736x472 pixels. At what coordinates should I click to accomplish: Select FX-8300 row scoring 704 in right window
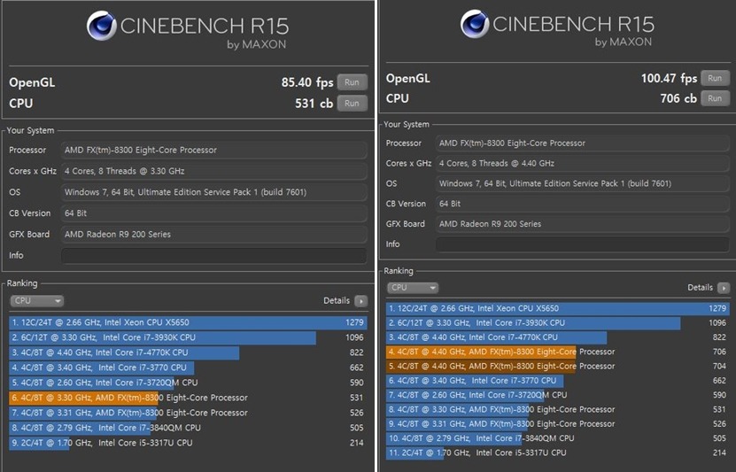[x=558, y=366]
